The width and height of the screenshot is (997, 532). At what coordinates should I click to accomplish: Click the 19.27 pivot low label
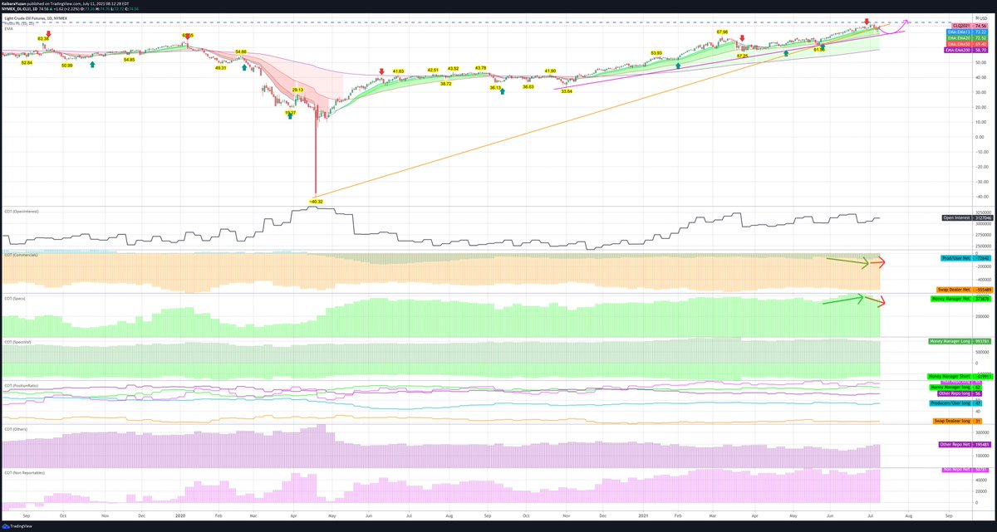coord(290,112)
